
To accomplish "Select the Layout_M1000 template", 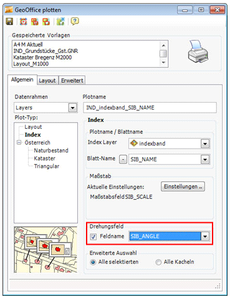I will 31,64.
